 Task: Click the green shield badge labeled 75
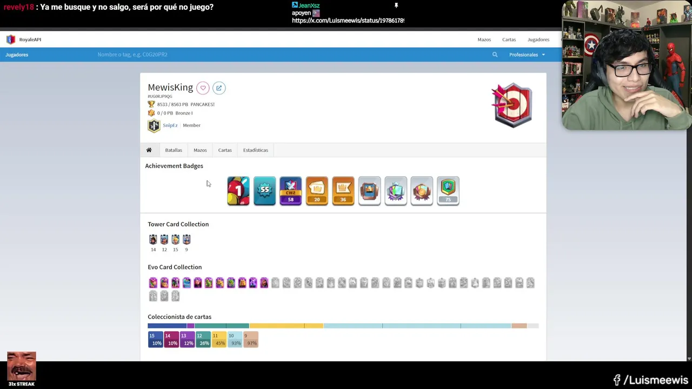click(x=448, y=191)
